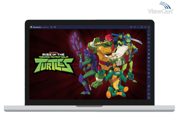Click the Android home icon in sidebar
Screen dimensions: 177x122
pyautogui.click(x=149, y=94)
